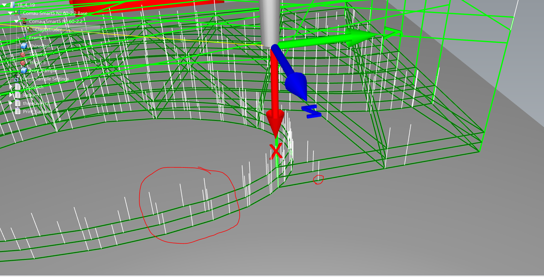Screen dimensions: 544x277
Task: Expand the Retract program
Action: [11, 95]
